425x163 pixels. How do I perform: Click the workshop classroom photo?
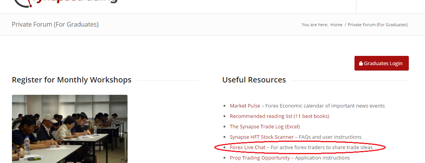(x=70, y=129)
